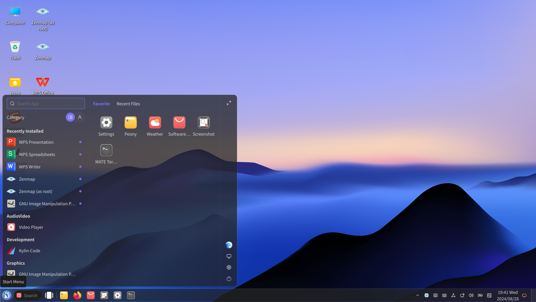Click the user avatar in start menu sidebar
Image resolution: width=536 pixels, height=302 pixels.
(x=229, y=245)
